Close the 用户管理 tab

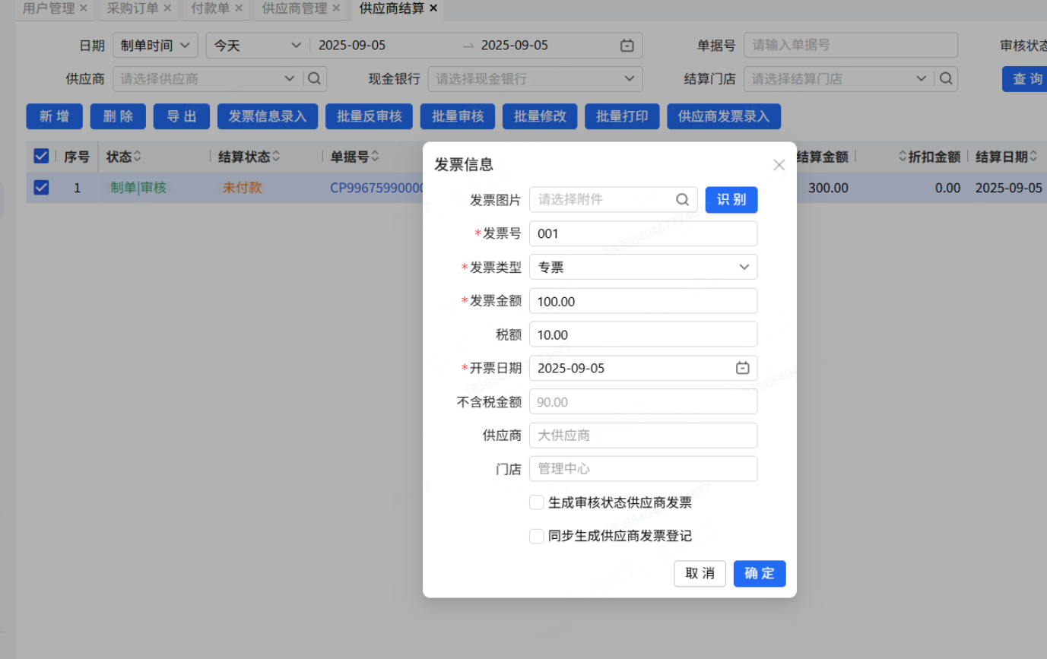pyautogui.click(x=84, y=8)
